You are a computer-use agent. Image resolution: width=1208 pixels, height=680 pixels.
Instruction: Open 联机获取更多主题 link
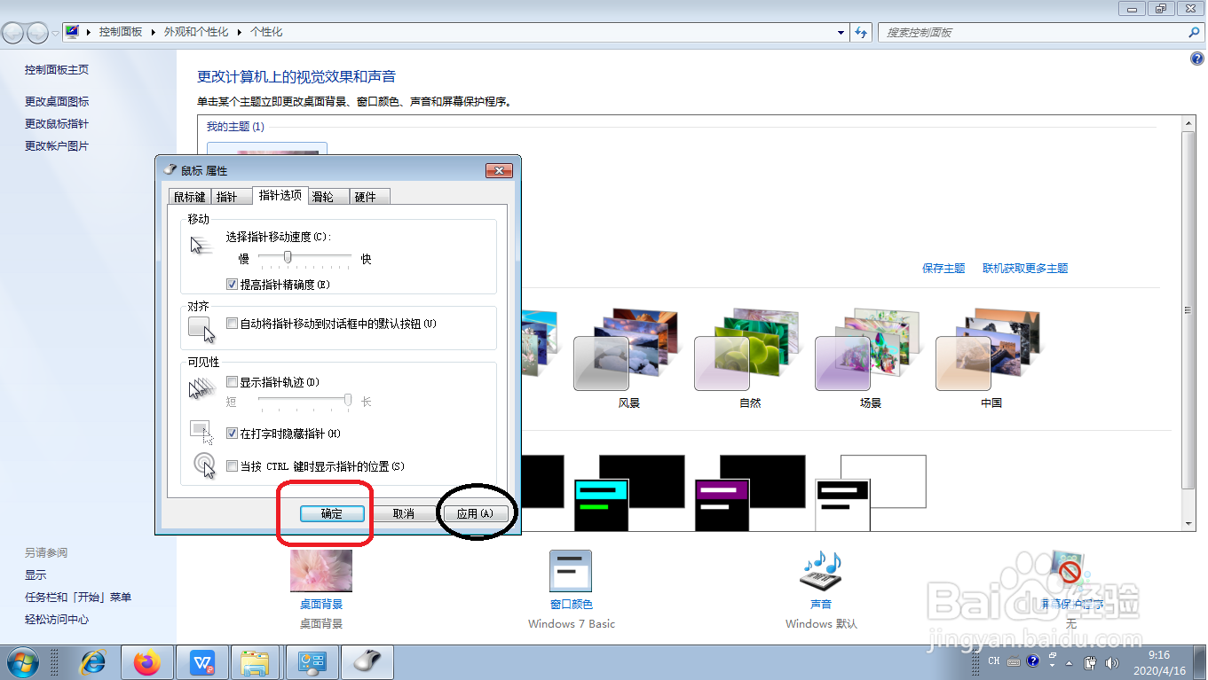pos(1024,268)
